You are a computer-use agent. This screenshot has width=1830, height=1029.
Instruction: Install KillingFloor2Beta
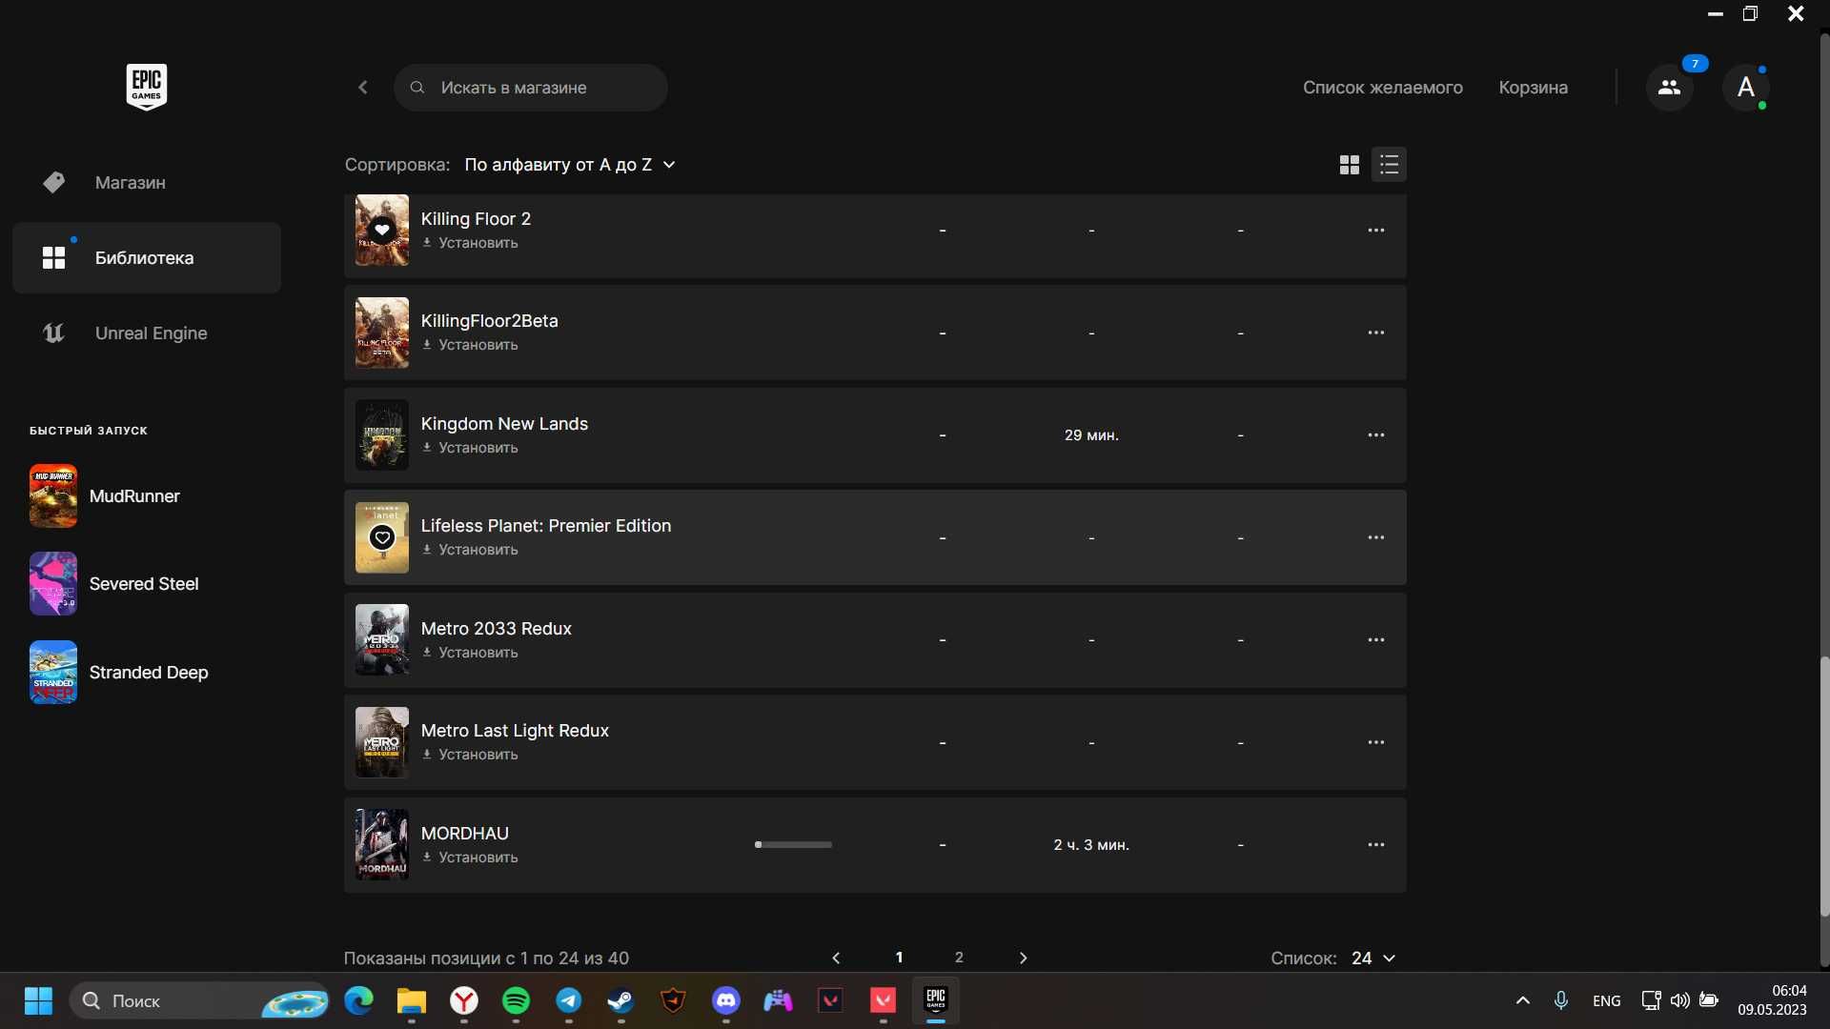[x=471, y=345]
